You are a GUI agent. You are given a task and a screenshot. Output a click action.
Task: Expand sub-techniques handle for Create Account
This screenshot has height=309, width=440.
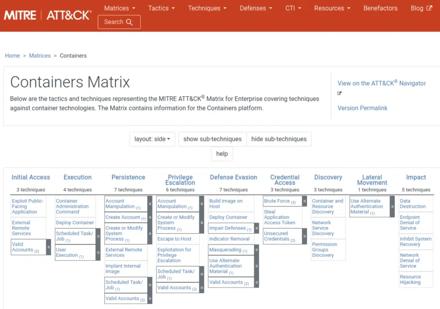(150, 217)
